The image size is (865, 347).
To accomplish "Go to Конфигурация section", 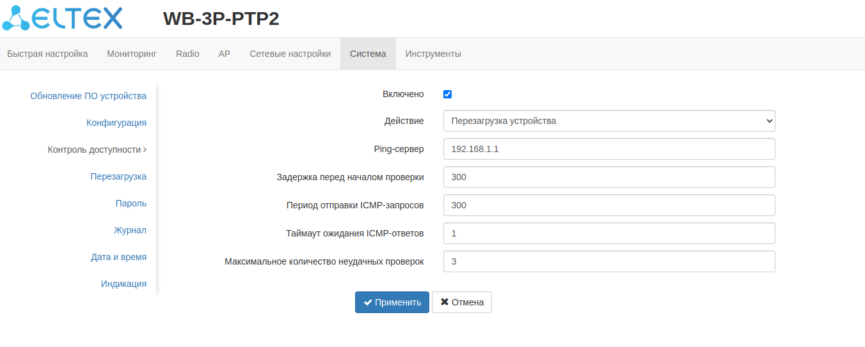I will 116,123.
